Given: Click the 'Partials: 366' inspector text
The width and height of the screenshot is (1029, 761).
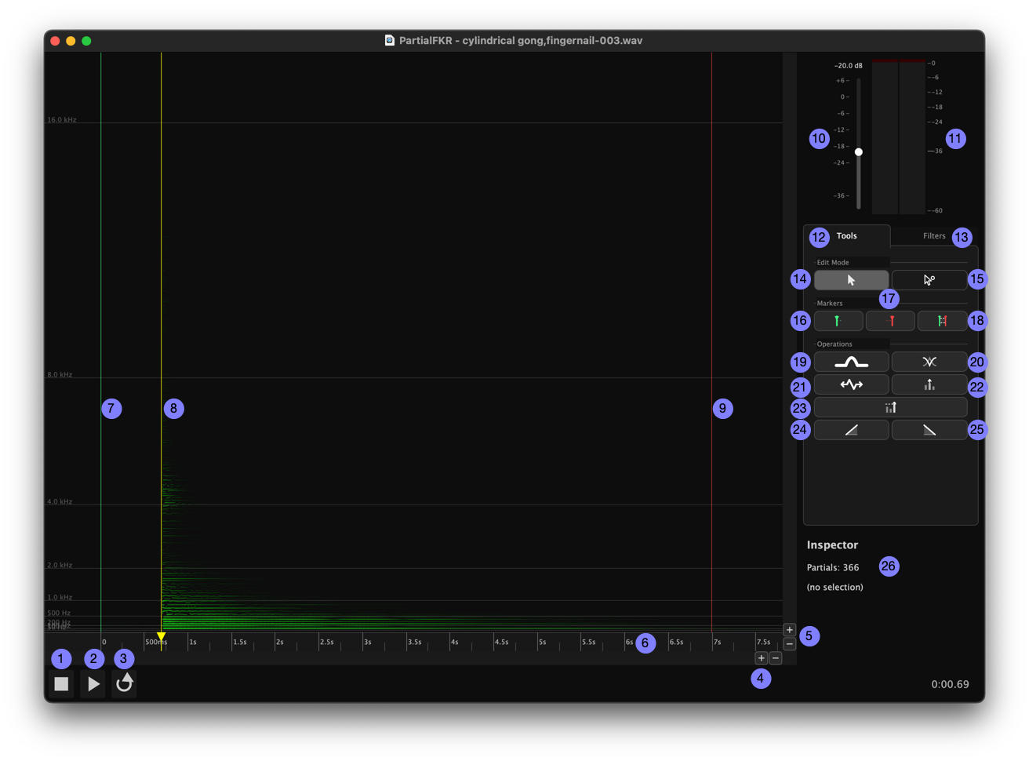Looking at the screenshot, I should point(833,567).
